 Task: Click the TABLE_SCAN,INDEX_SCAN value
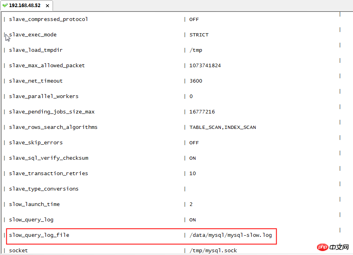pos(223,127)
